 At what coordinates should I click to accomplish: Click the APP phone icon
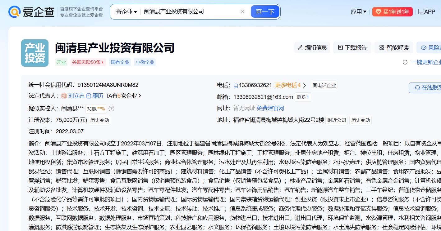click(421, 12)
